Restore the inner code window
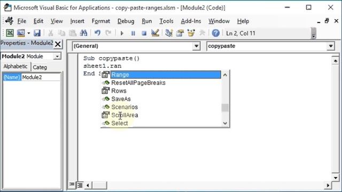 pos(327,21)
